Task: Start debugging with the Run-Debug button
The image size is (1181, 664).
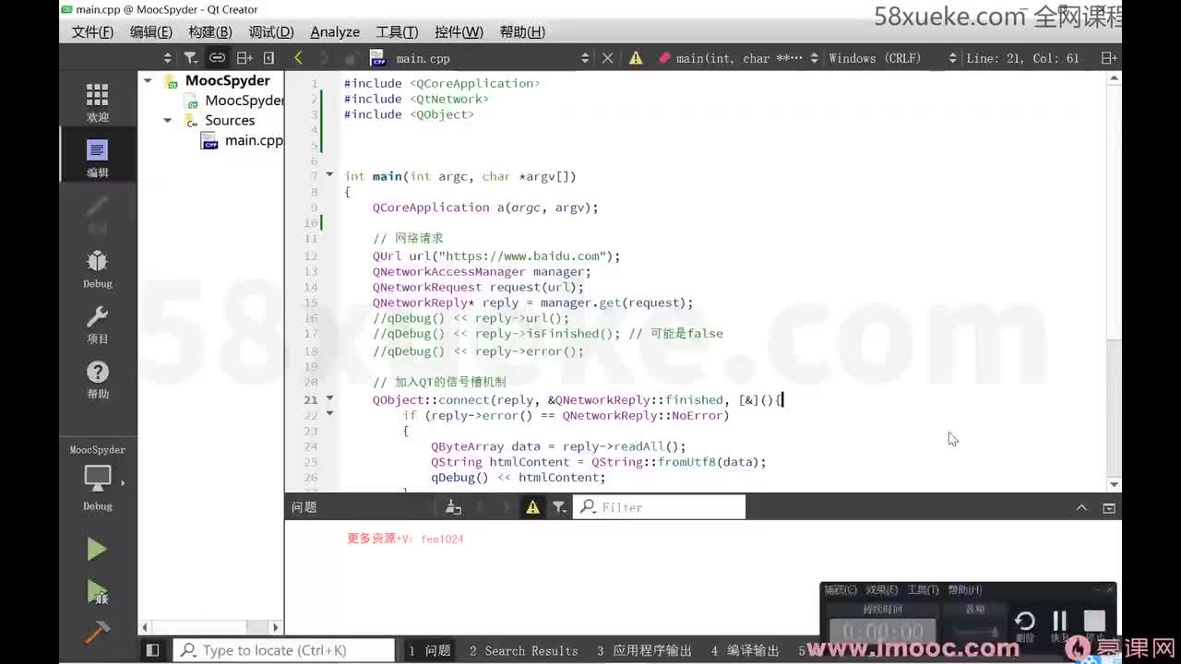Action: (97, 591)
